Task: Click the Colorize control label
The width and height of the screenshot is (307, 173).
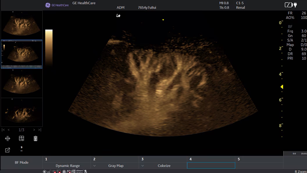Action: (164, 166)
